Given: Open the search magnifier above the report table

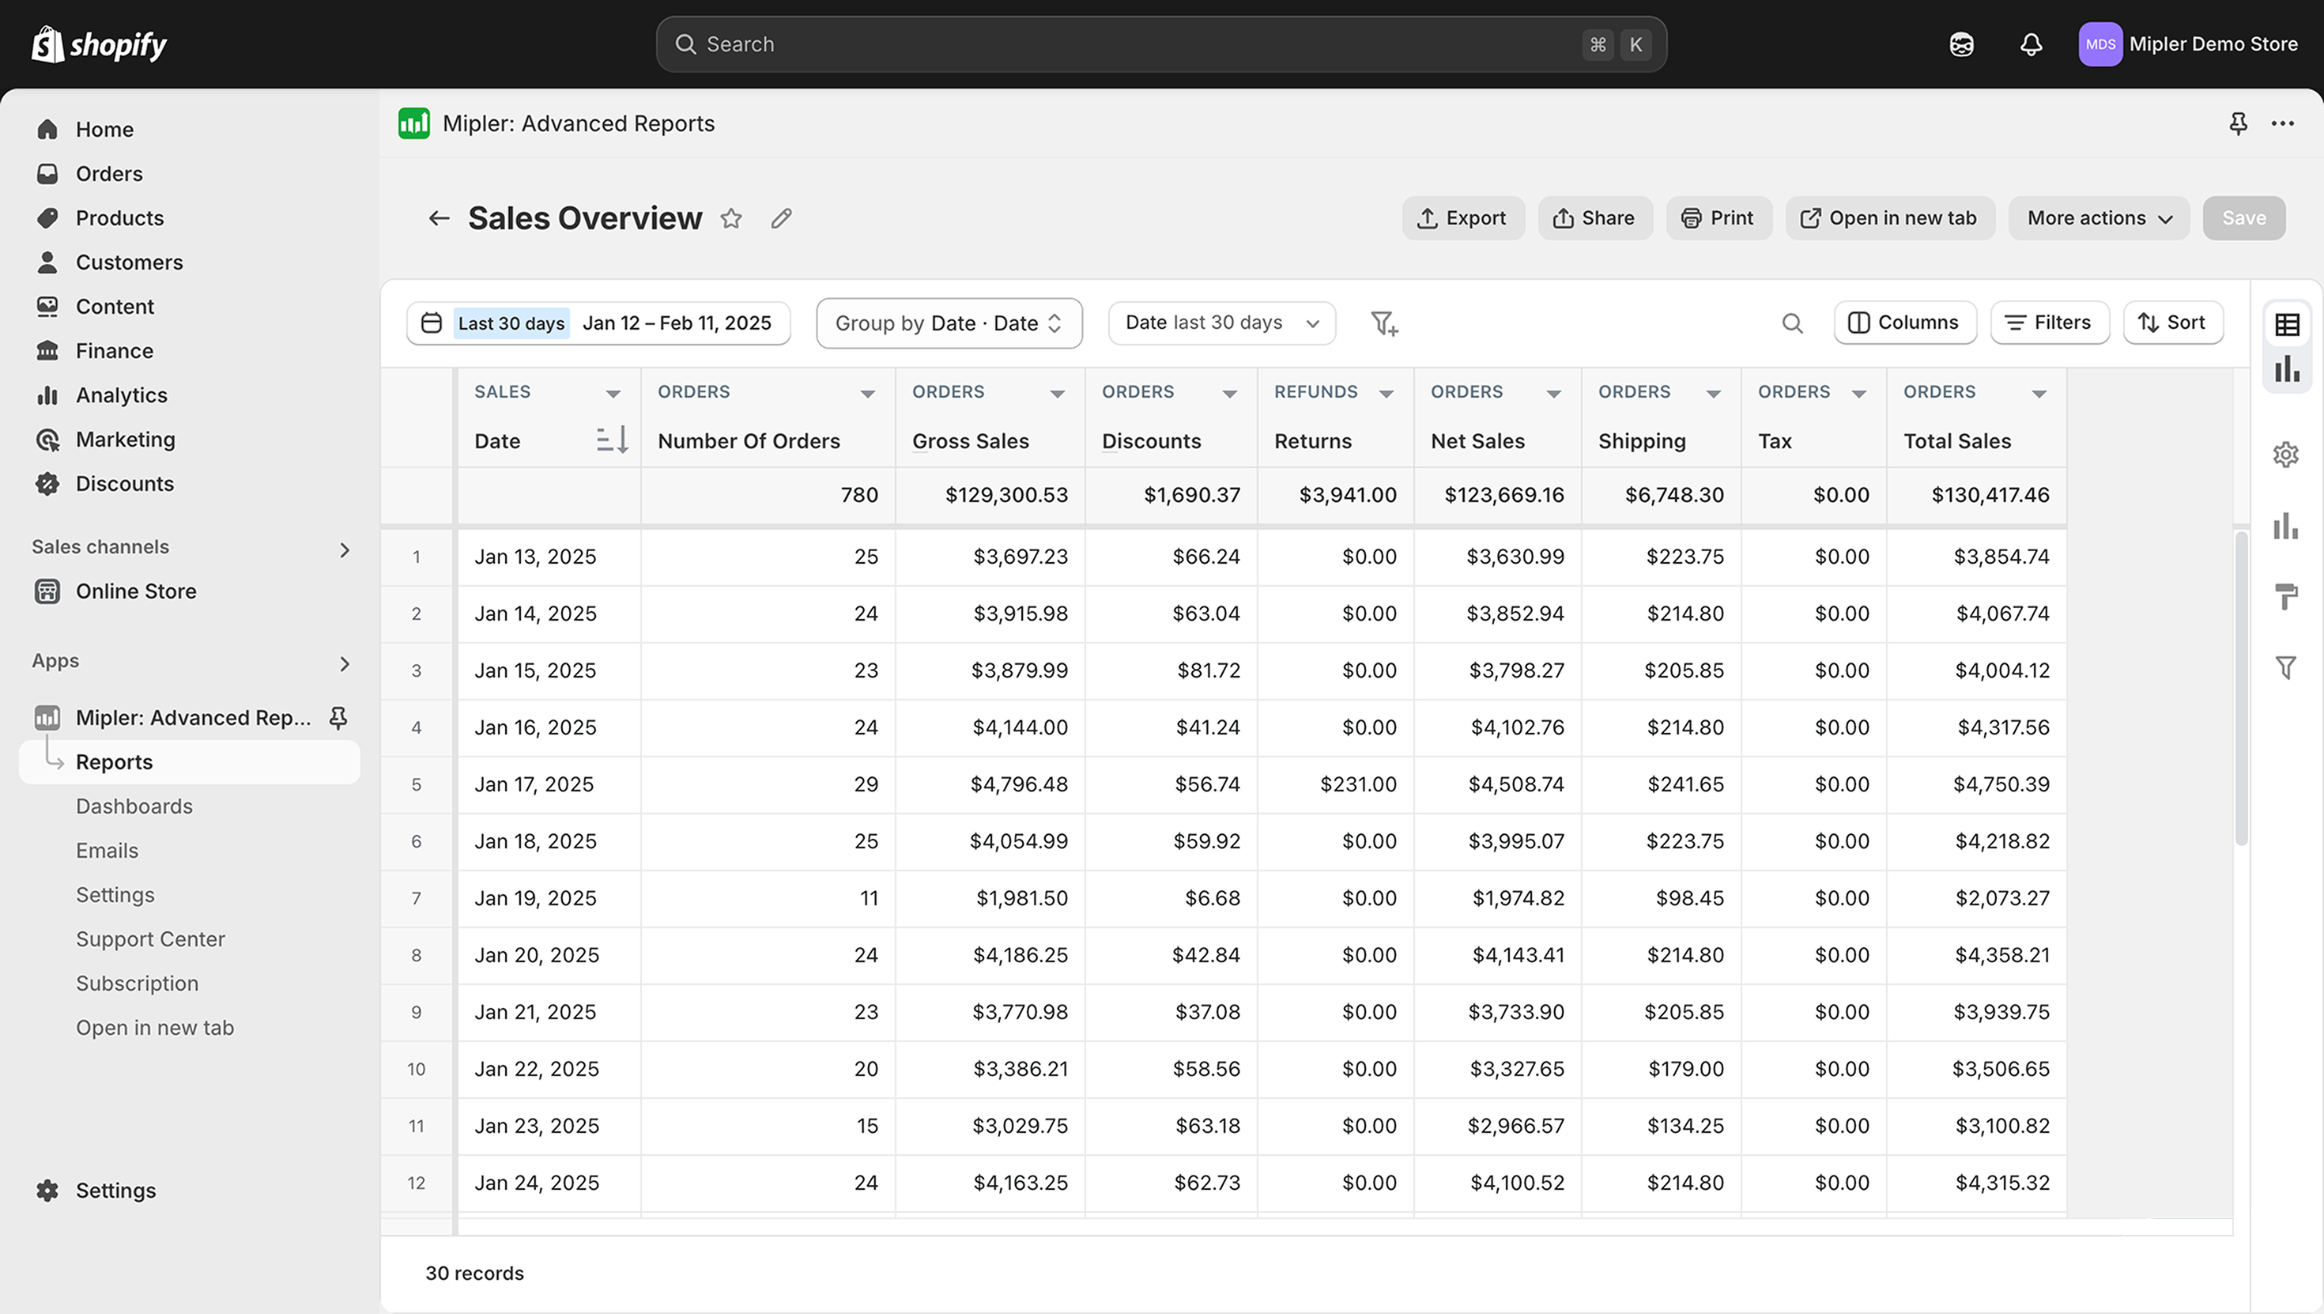Looking at the screenshot, I should 1793,323.
